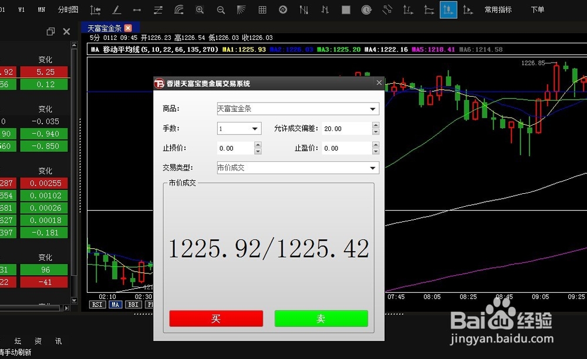Click the circular target toolbar icon
Viewport: 587px width, 359px height.
point(283,10)
